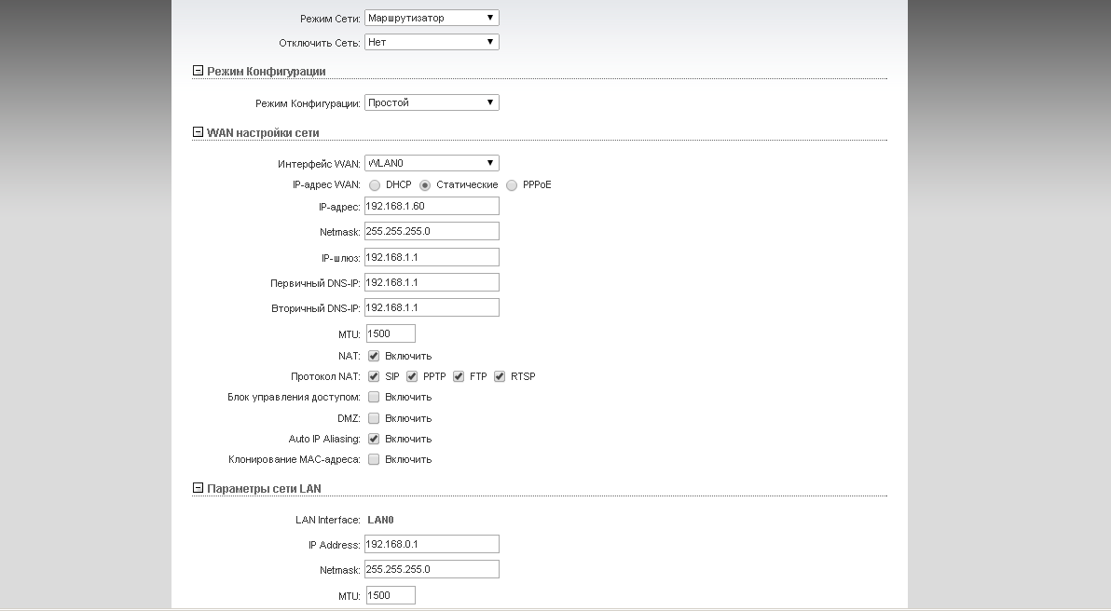
Task: Click the LAN IP Address field
Action: 432,544
